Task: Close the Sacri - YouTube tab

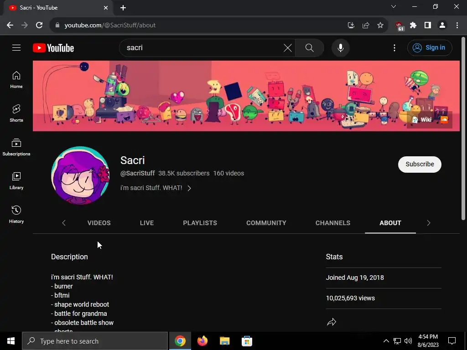Action: coord(106,8)
